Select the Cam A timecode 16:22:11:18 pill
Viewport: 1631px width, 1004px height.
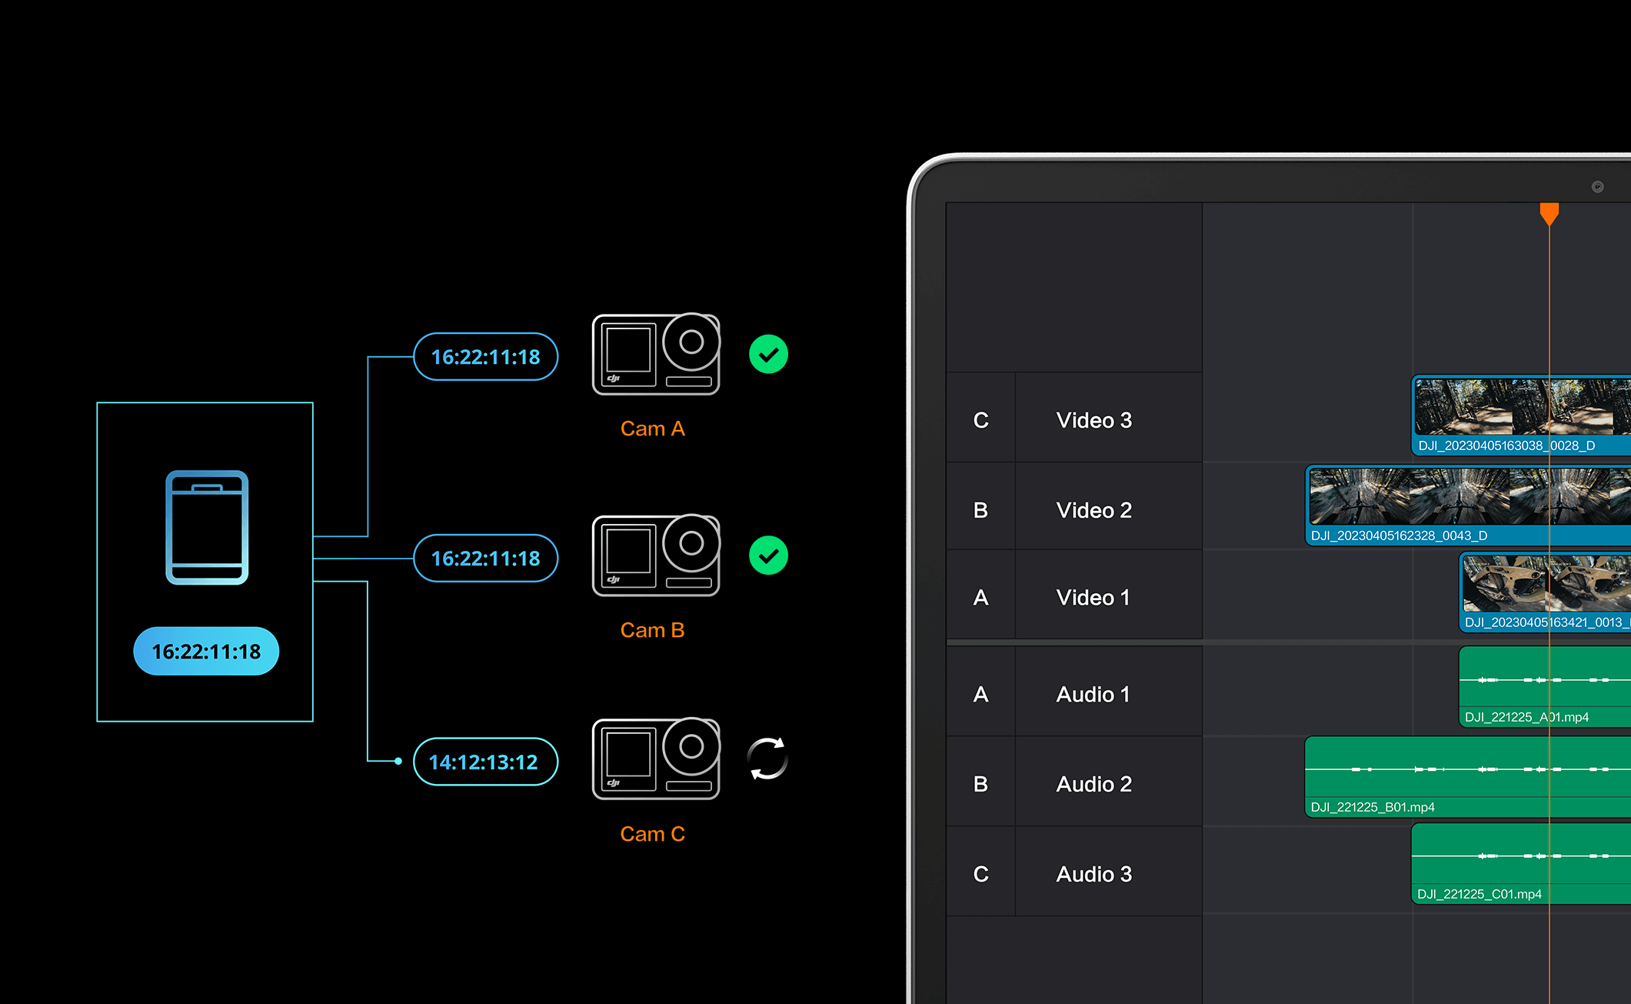485,357
